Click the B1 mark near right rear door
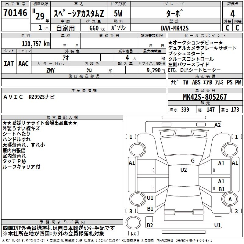 click(221, 189)
